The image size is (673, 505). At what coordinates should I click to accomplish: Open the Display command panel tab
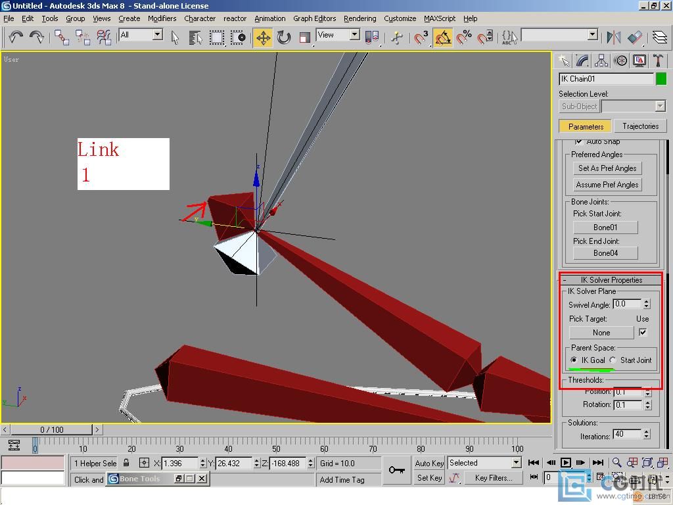click(639, 60)
